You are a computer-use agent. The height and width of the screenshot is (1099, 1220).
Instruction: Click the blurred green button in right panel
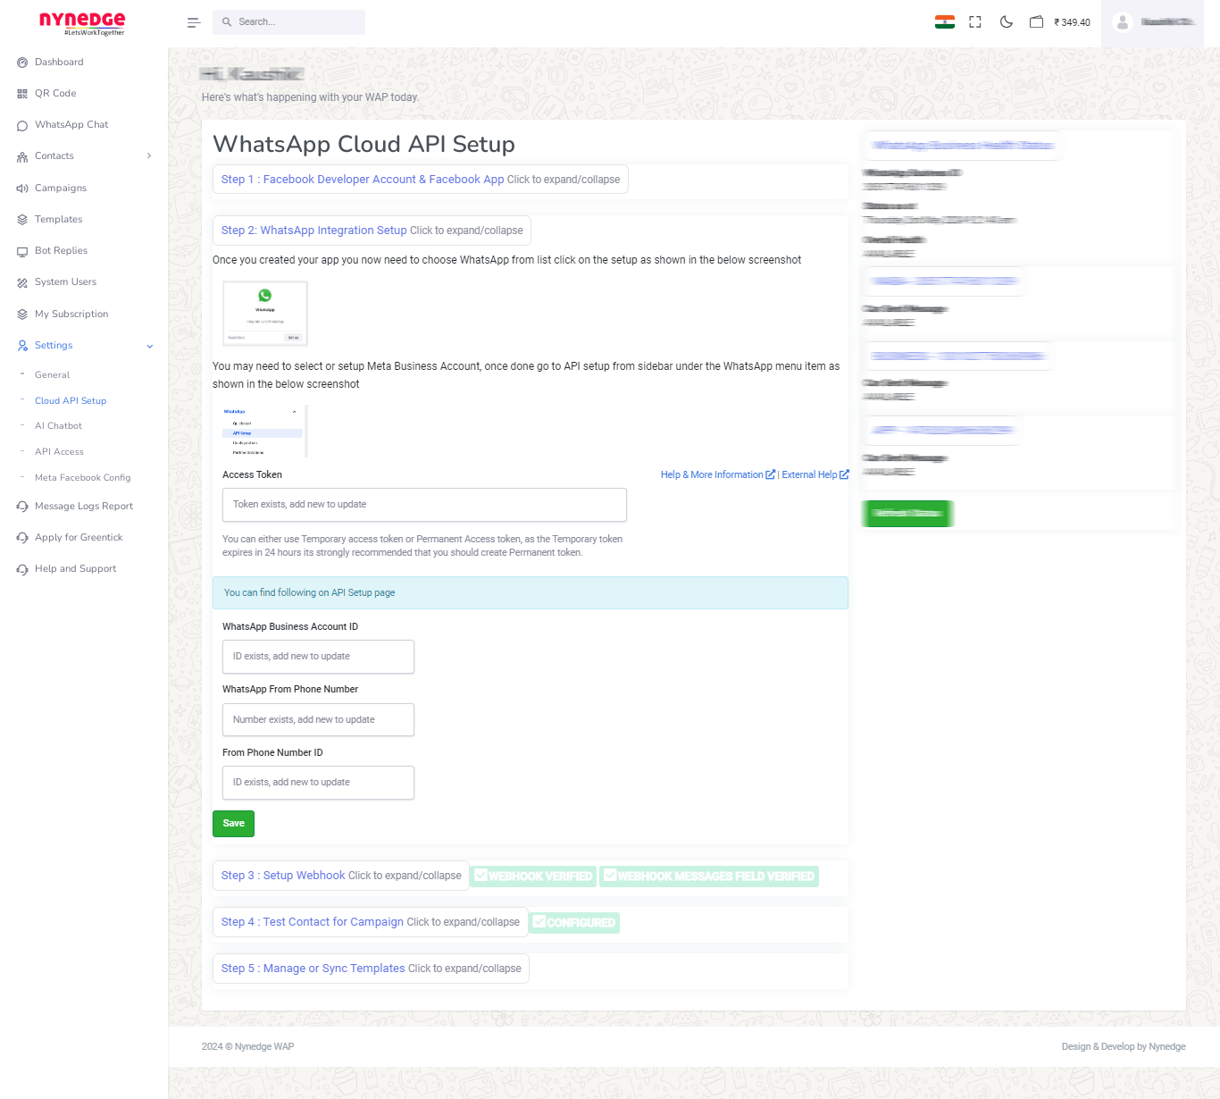[x=907, y=514]
